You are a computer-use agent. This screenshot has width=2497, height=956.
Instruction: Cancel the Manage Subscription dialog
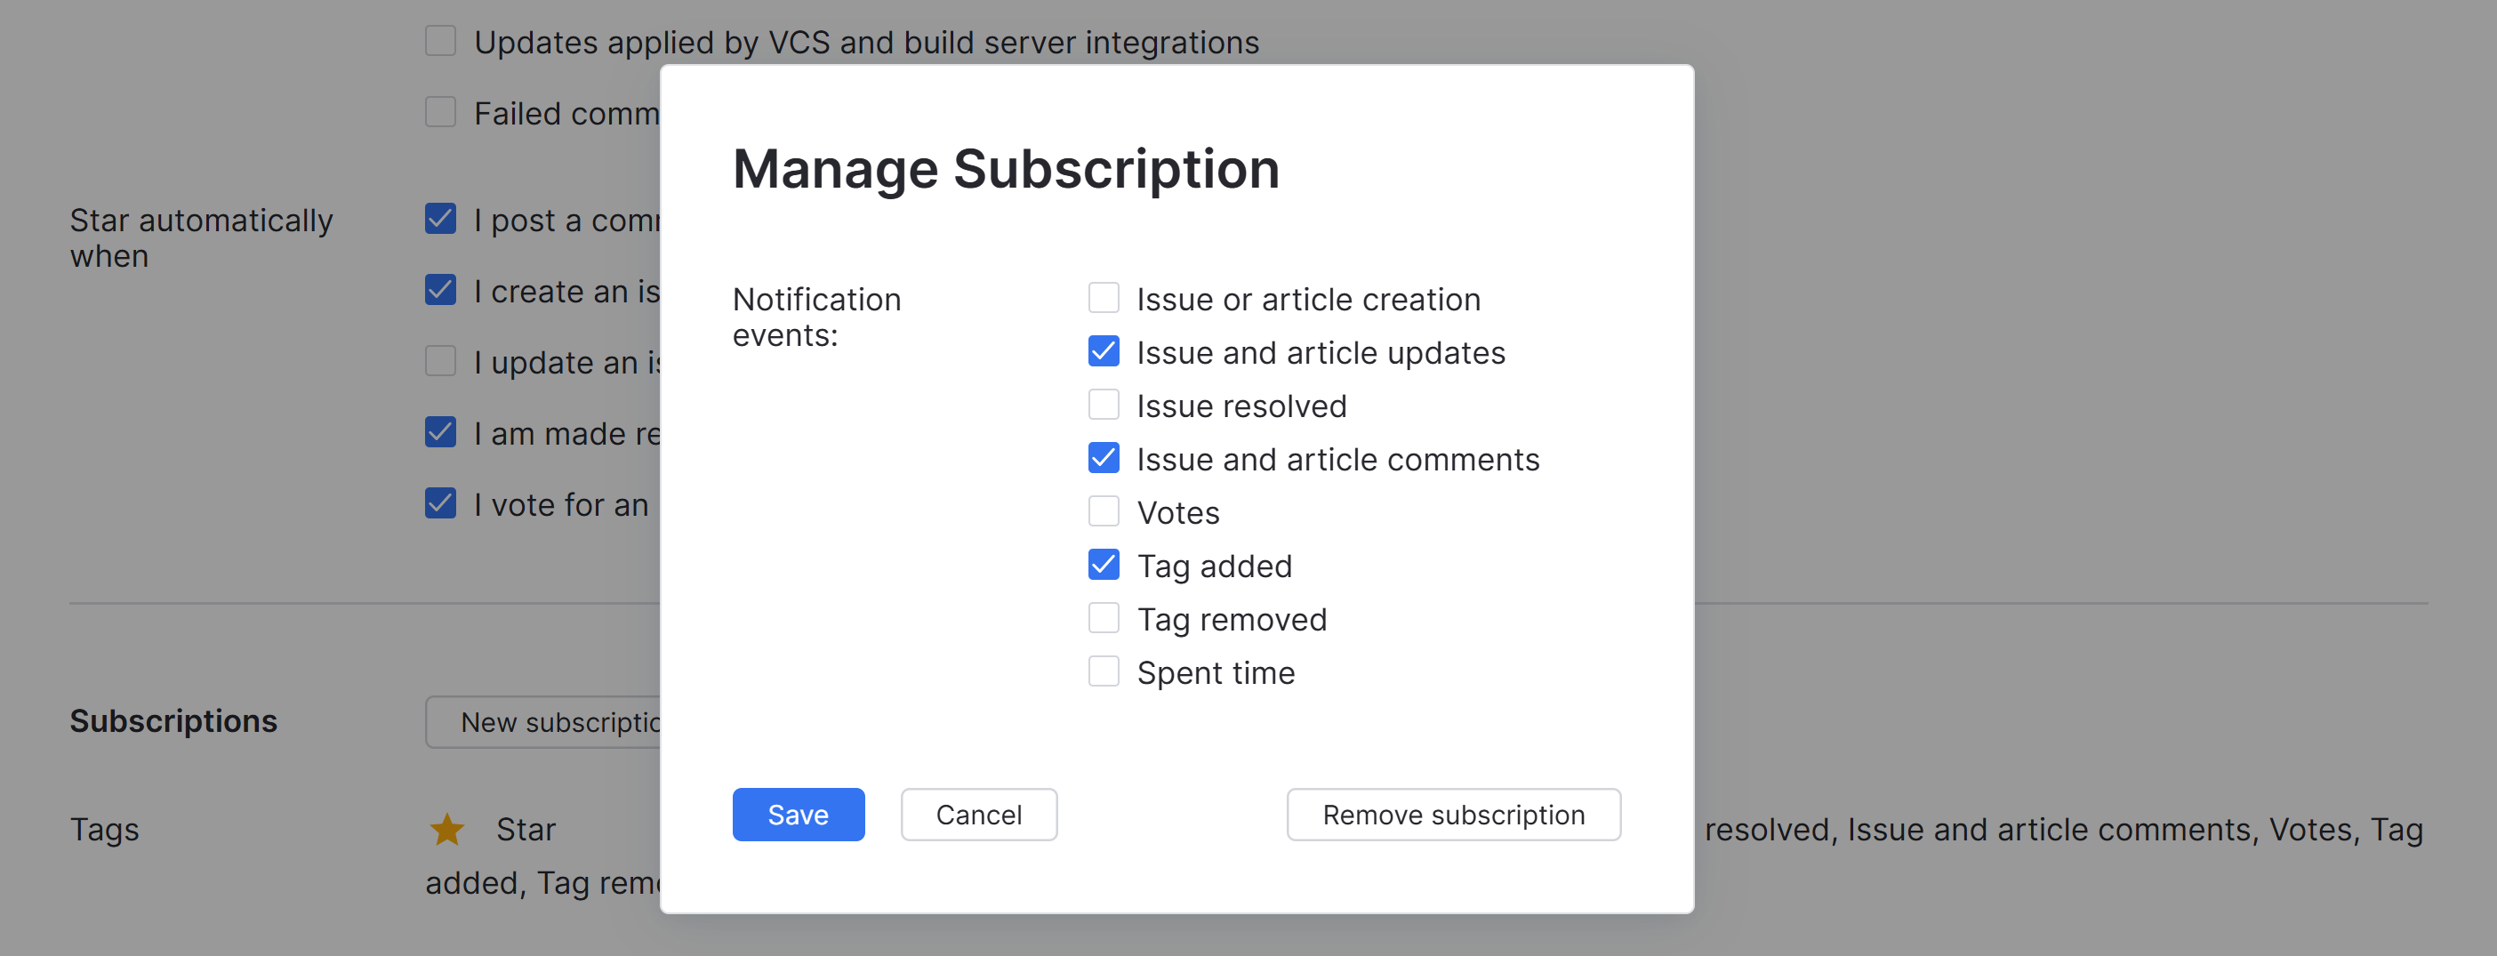pyautogui.click(x=978, y=815)
